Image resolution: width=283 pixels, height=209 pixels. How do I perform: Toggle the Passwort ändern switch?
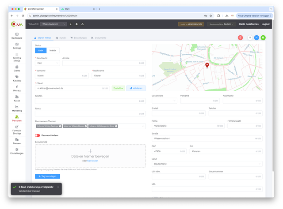38,135
